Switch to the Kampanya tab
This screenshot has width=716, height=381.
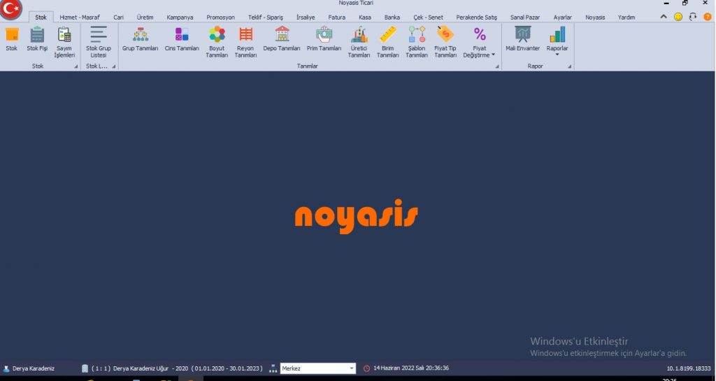180,17
